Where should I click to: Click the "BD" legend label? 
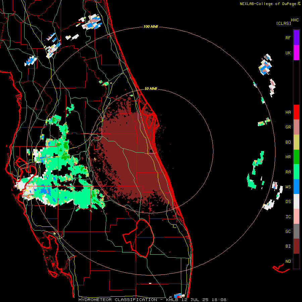tap(288, 142)
